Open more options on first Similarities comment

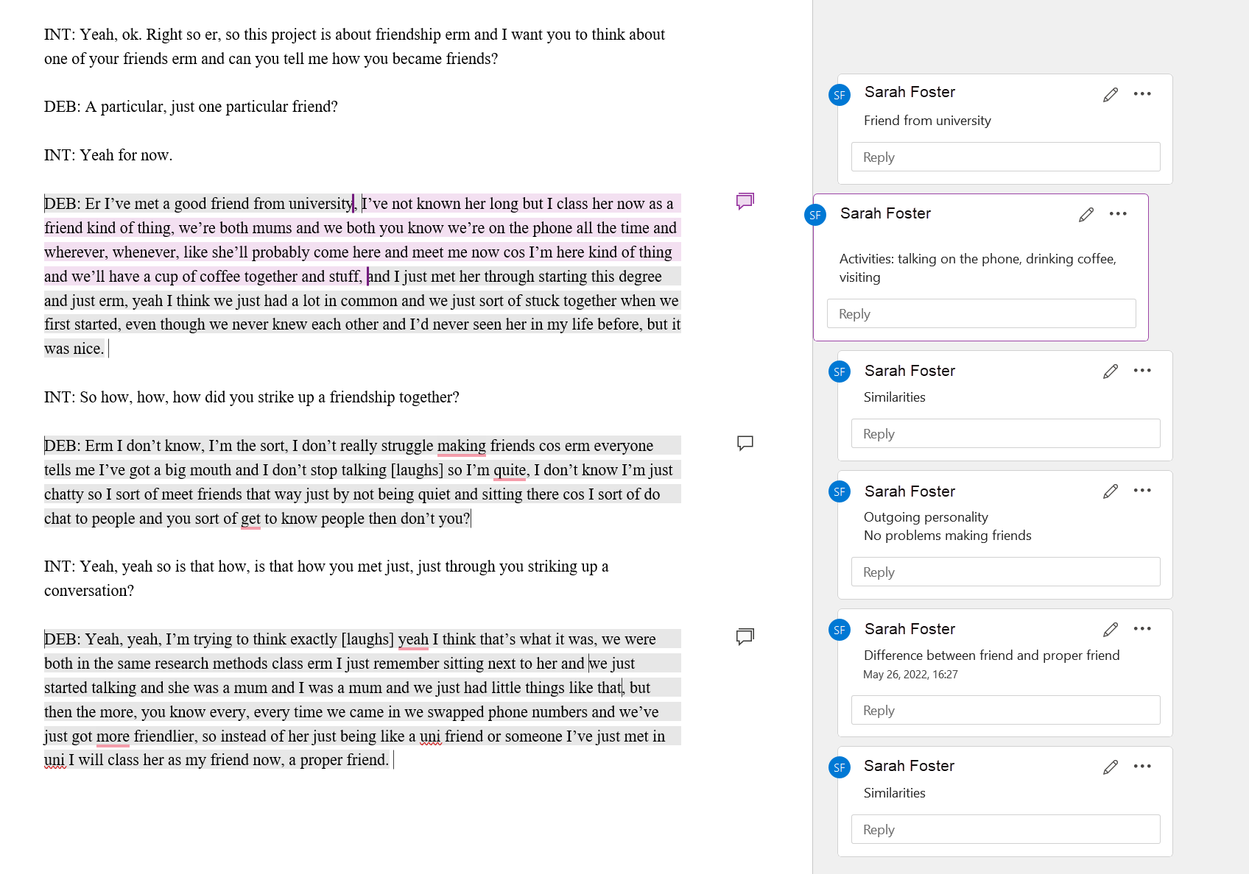click(x=1142, y=370)
